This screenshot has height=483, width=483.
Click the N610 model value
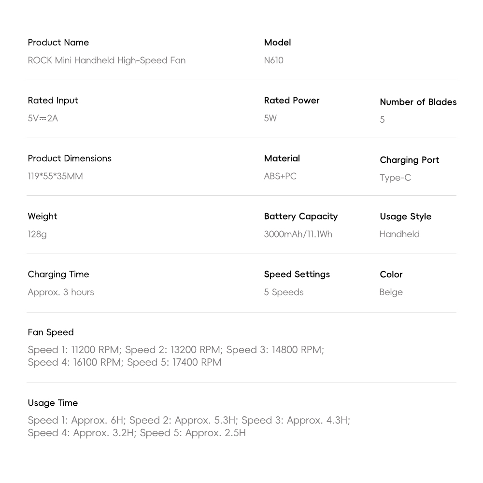pyautogui.click(x=273, y=60)
